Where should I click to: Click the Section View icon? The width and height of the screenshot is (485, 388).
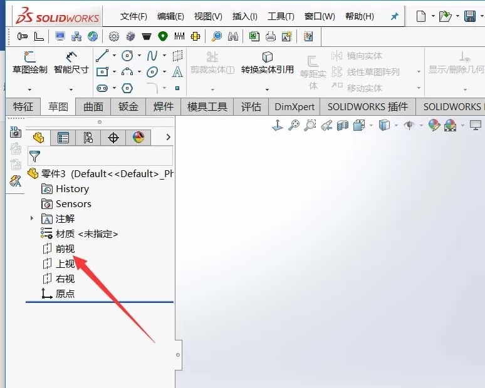(x=343, y=125)
